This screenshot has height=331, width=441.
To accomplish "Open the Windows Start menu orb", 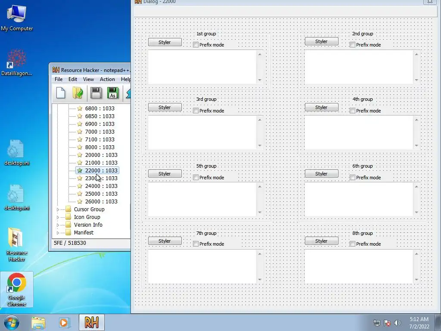I will tap(12, 322).
